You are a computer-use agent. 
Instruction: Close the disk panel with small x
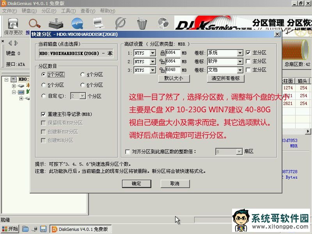(x=3, y=41)
